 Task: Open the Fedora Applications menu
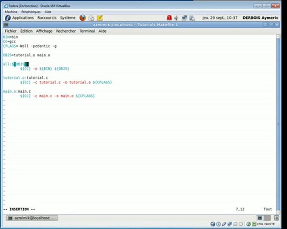[x=23, y=18]
